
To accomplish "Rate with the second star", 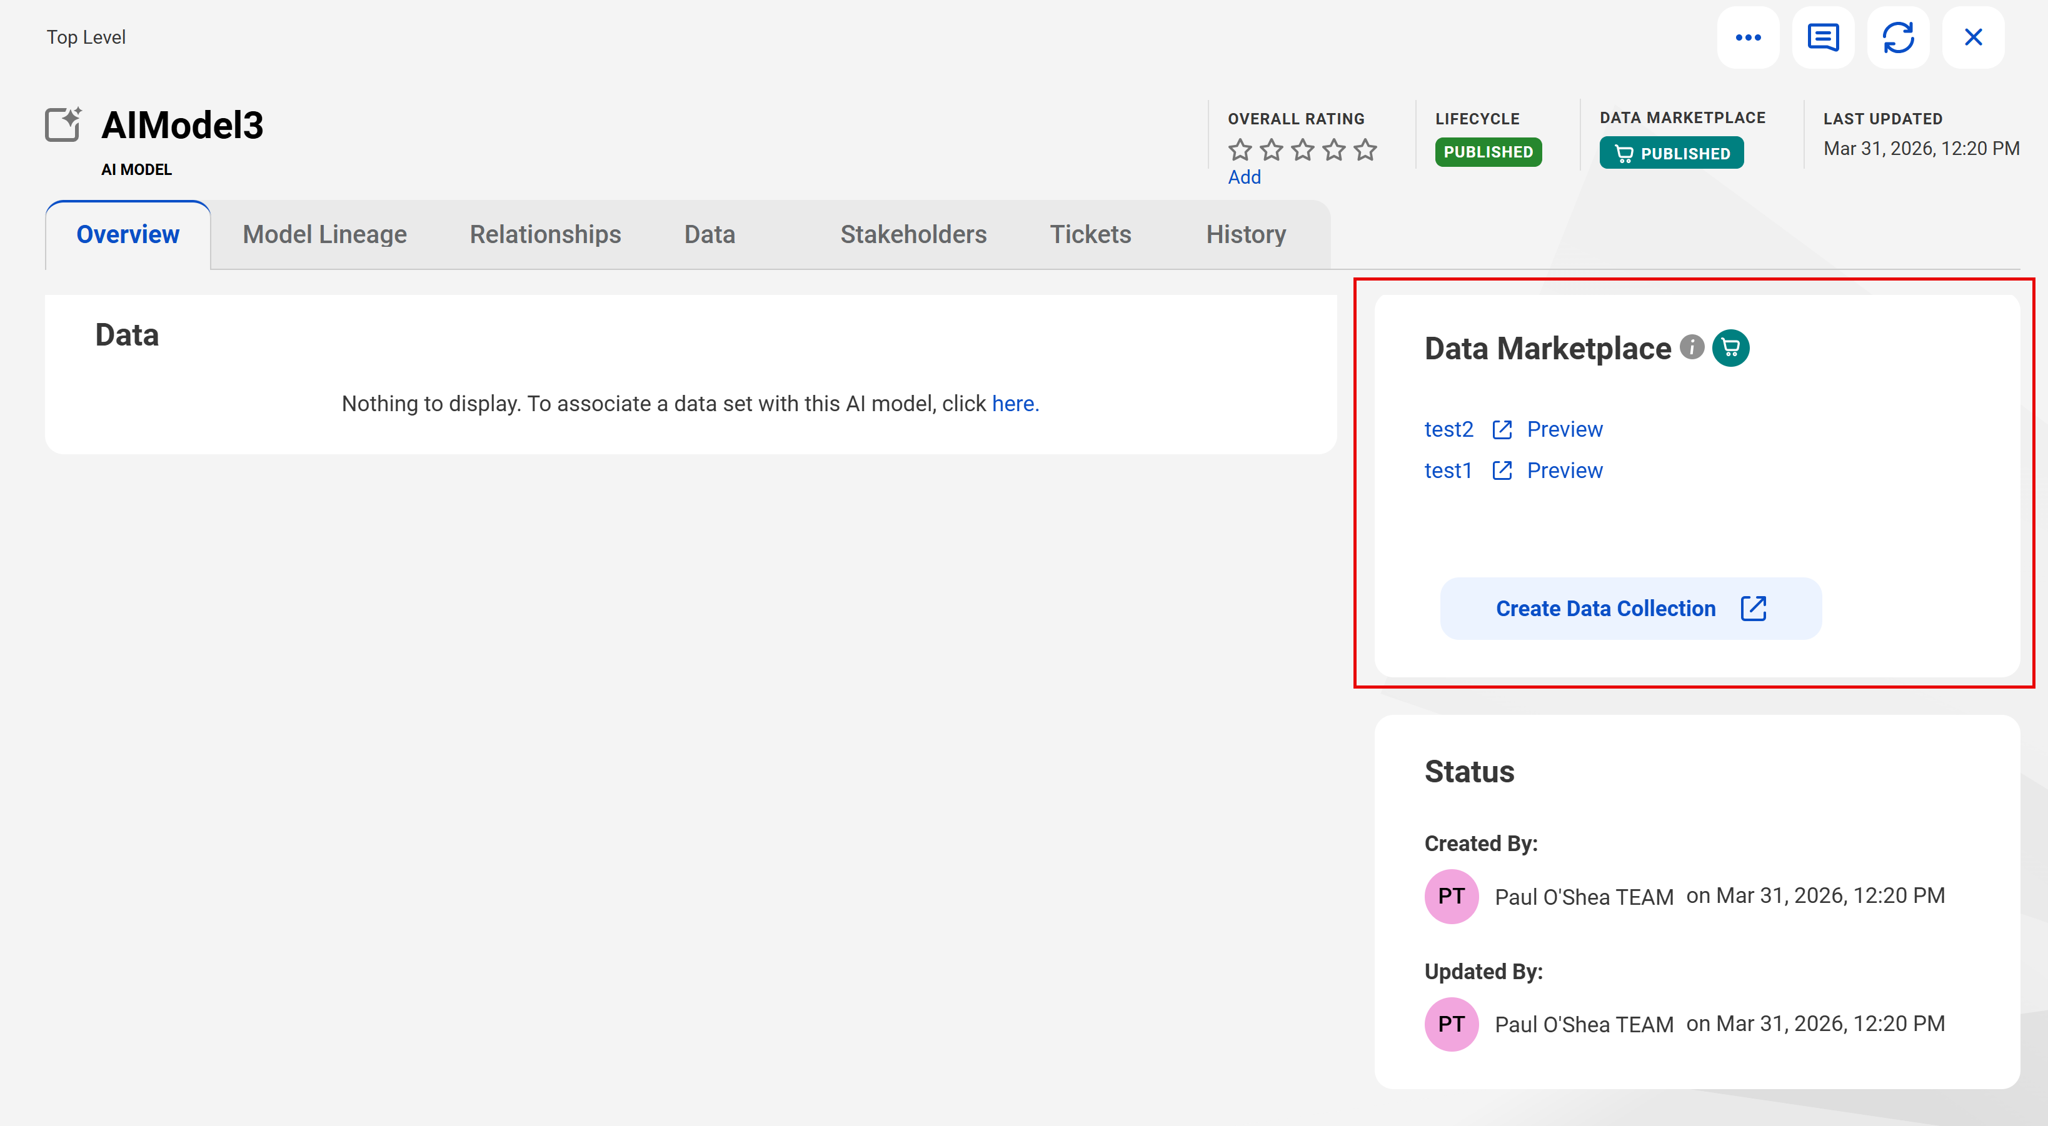I will tap(1272, 149).
